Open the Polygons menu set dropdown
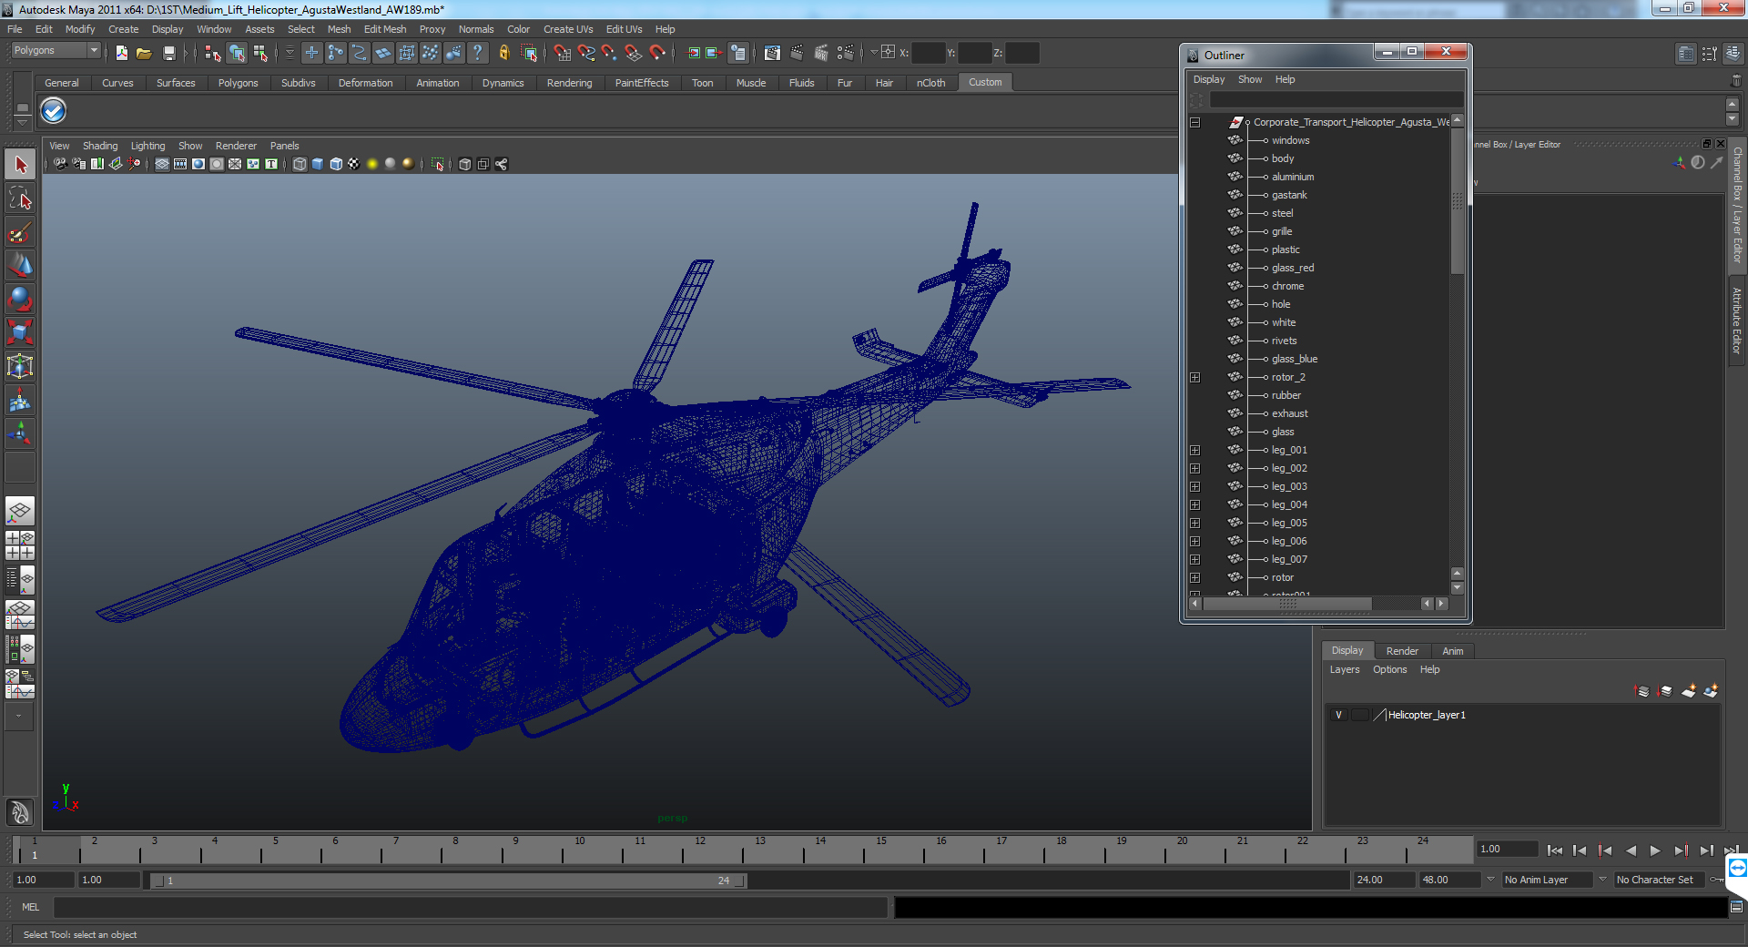The width and height of the screenshot is (1748, 947). click(x=56, y=51)
